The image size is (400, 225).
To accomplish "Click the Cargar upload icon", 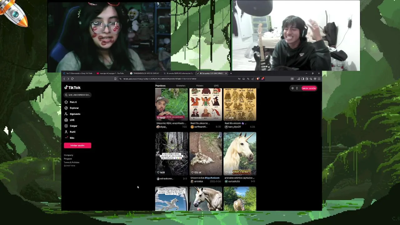I will coord(66,126).
